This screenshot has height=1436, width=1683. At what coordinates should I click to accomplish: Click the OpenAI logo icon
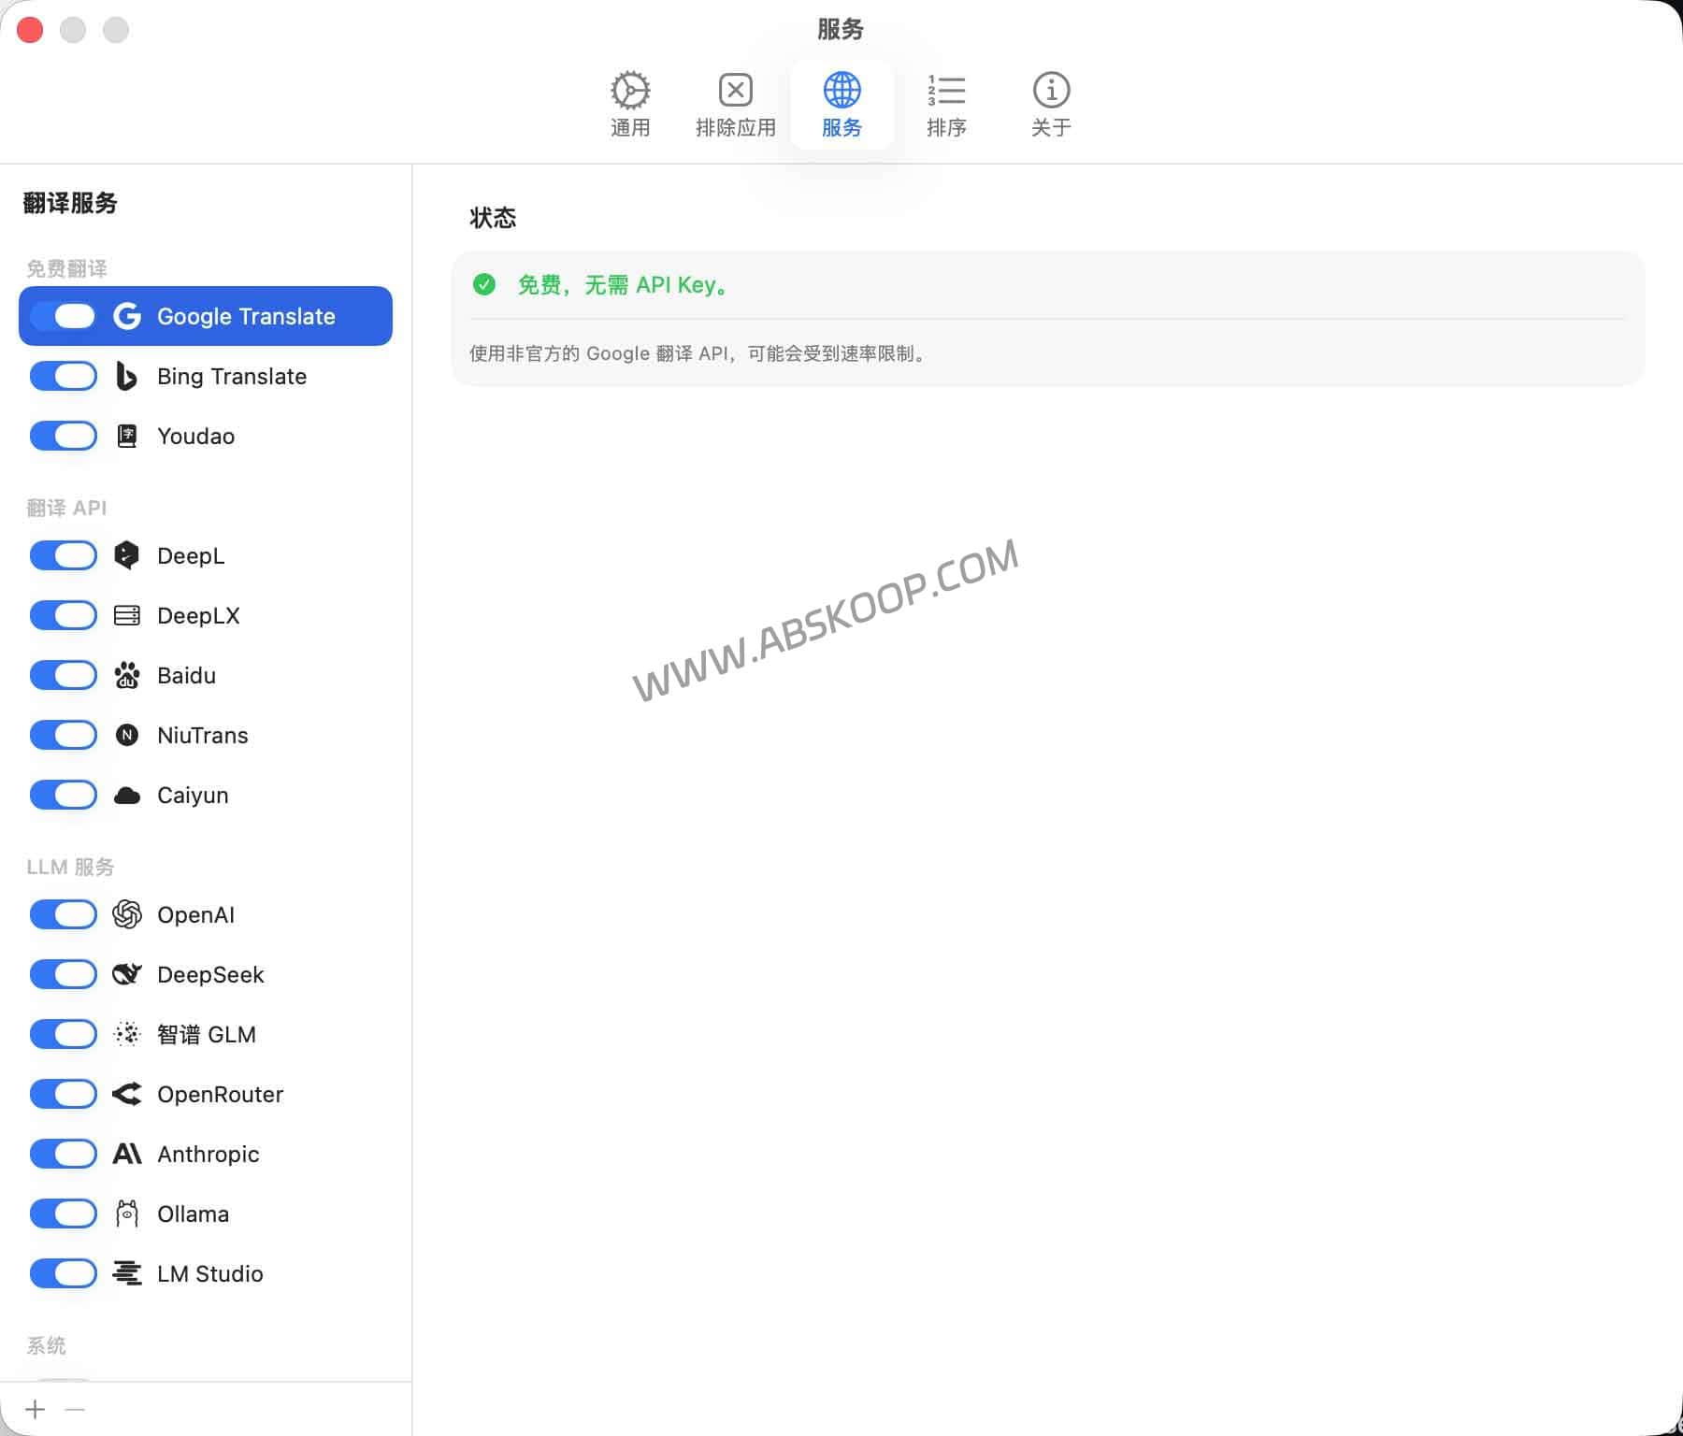[x=127, y=914]
